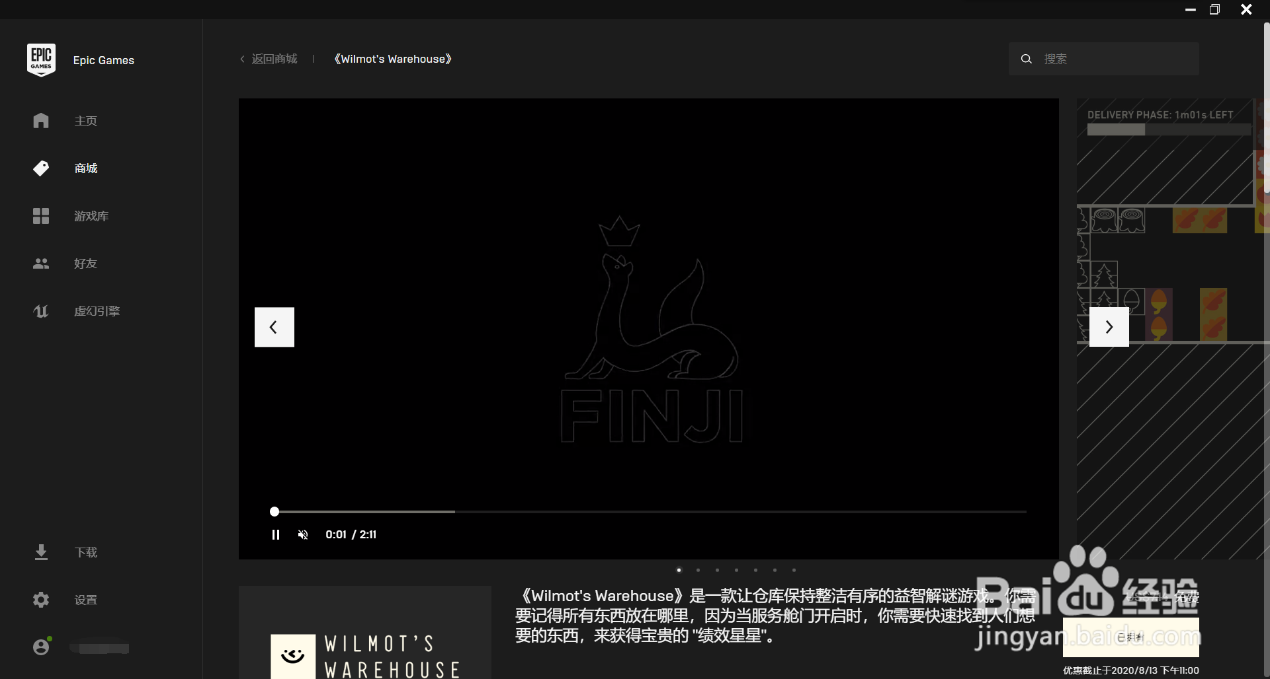Select the sixth carousel dot

pyautogui.click(x=775, y=570)
